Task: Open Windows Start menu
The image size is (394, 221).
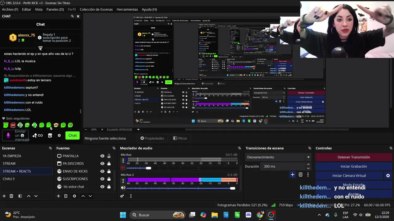Action: 123,215
